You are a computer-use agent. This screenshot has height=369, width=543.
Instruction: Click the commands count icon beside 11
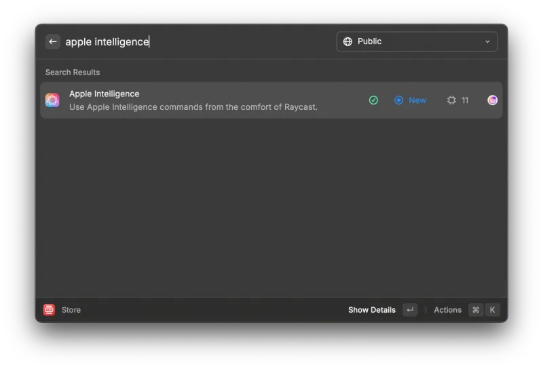[x=451, y=100]
